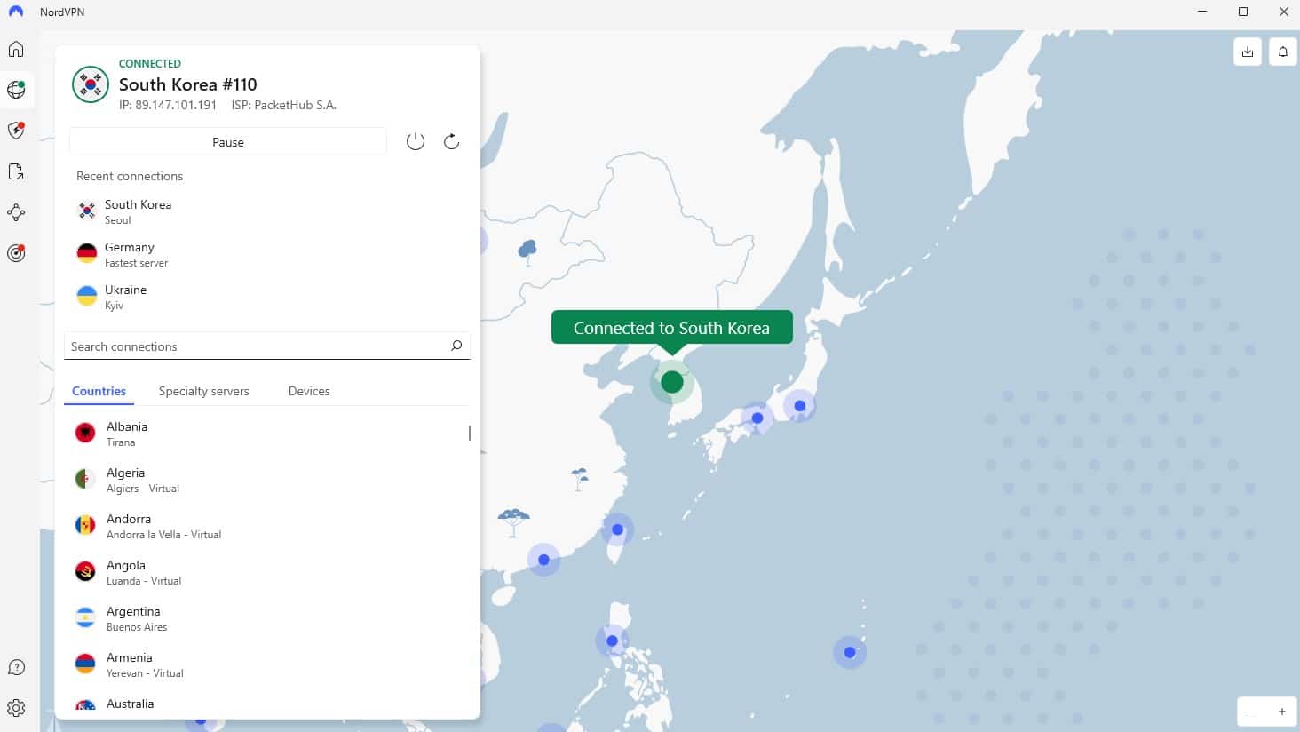
Task: Switch to the Devices tab
Action: pos(308,391)
